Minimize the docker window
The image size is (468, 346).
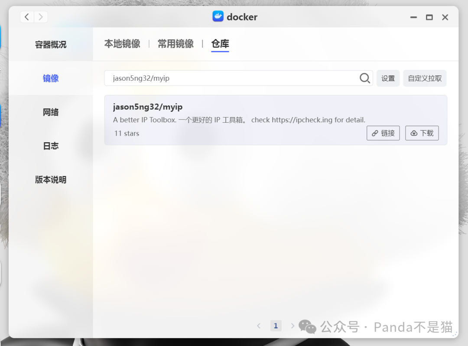(413, 17)
